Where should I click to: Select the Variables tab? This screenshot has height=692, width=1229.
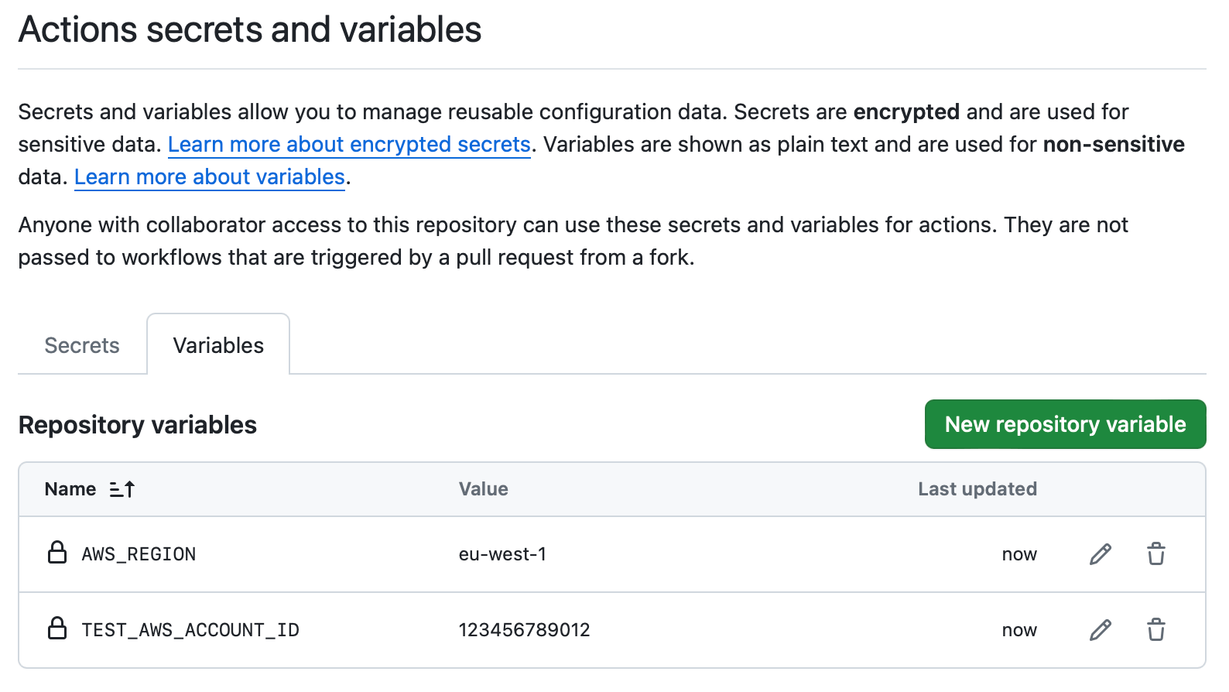217,345
